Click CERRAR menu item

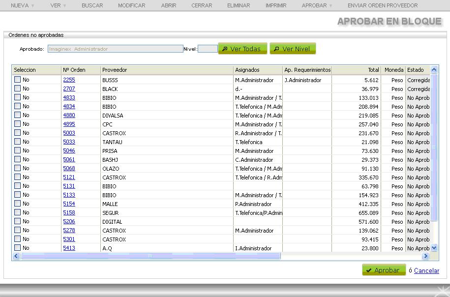pos(202,5)
